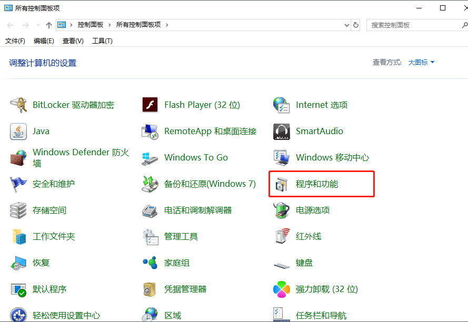468x322 pixels.
Task: Open the 默认程序 text link
Action: coord(49,289)
